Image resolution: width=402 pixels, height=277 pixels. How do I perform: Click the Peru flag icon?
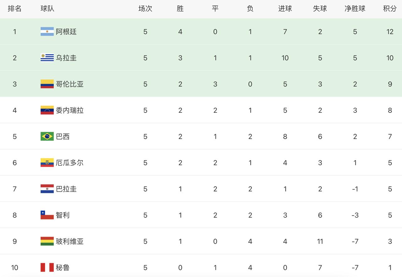[x=47, y=268]
